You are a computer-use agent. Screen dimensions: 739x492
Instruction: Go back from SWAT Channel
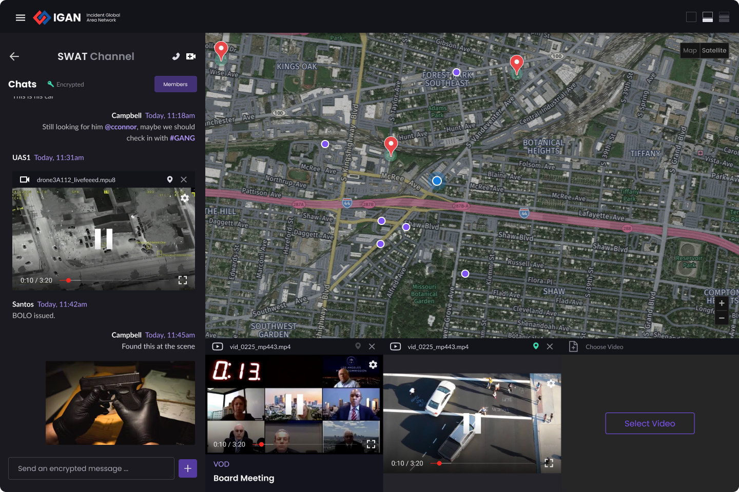coord(14,56)
